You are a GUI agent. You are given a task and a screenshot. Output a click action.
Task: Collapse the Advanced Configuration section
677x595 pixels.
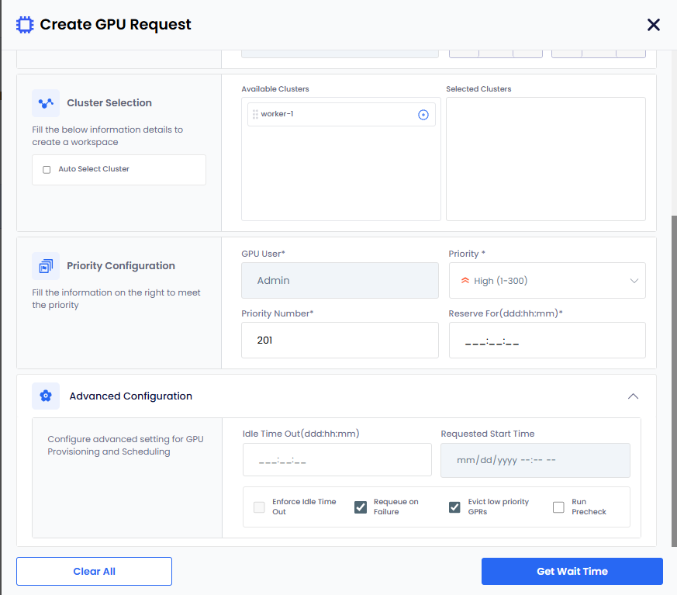[633, 396]
